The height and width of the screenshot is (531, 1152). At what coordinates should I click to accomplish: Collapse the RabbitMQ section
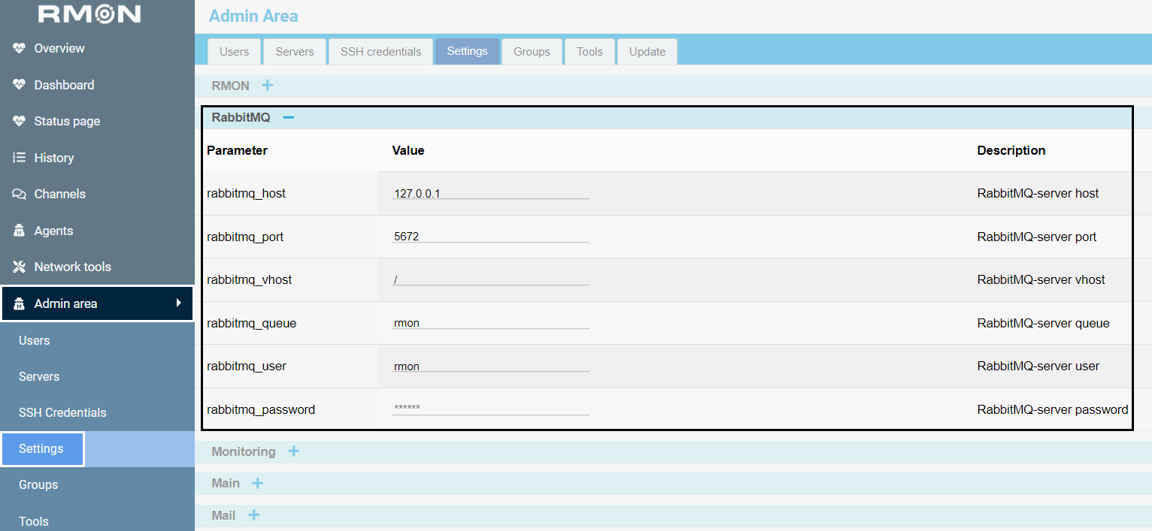click(x=288, y=118)
